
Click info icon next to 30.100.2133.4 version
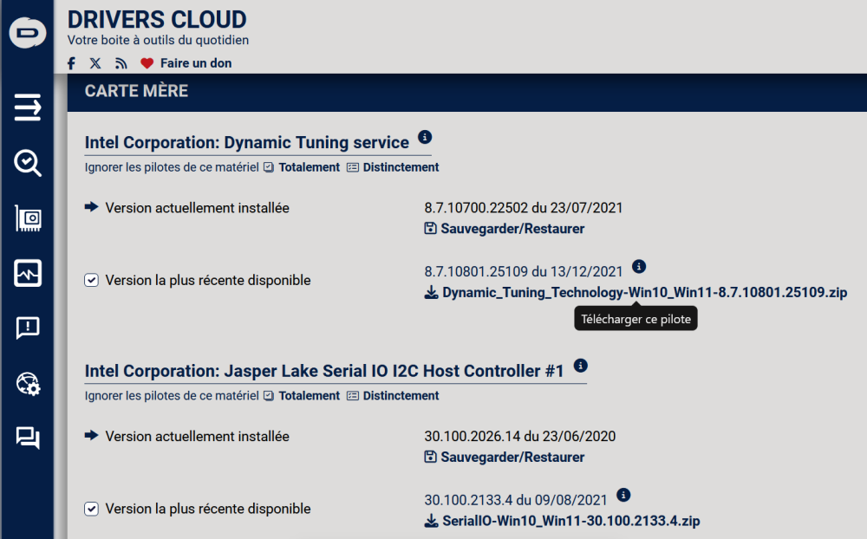[x=623, y=495]
